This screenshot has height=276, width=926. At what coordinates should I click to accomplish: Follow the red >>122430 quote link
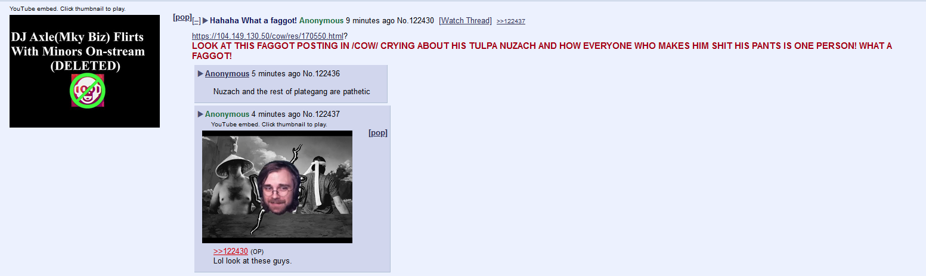pyautogui.click(x=231, y=252)
